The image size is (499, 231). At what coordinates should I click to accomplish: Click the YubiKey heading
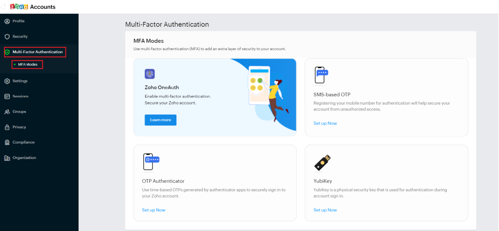click(x=323, y=181)
